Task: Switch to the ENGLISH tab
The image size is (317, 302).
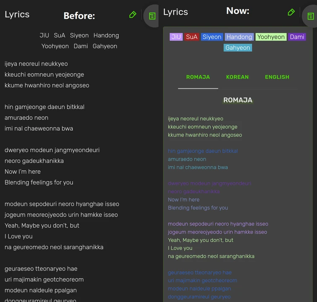Action: click(x=277, y=77)
